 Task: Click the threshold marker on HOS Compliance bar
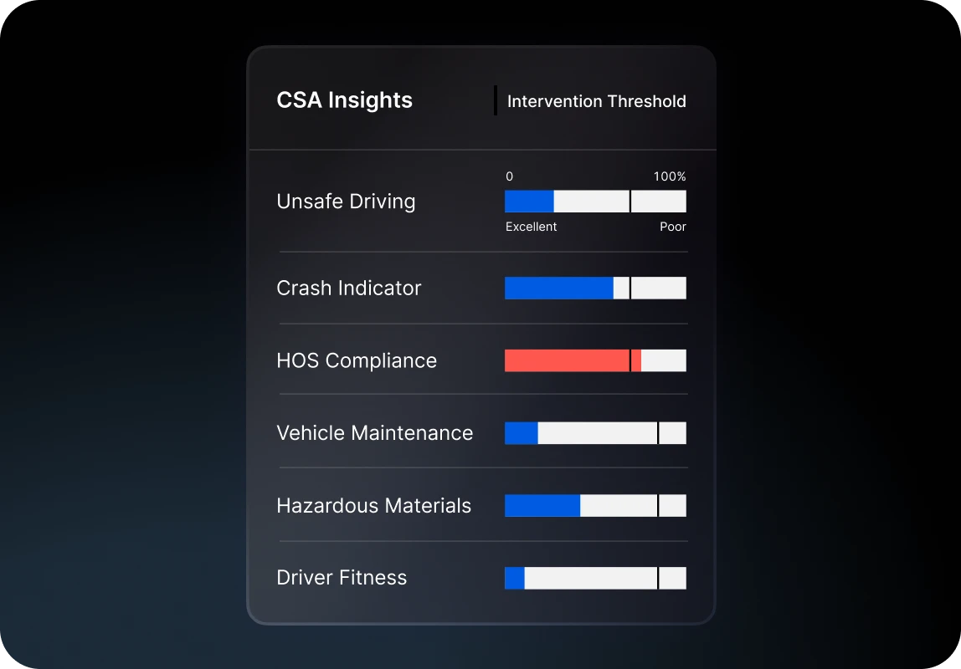click(x=630, y=360)
